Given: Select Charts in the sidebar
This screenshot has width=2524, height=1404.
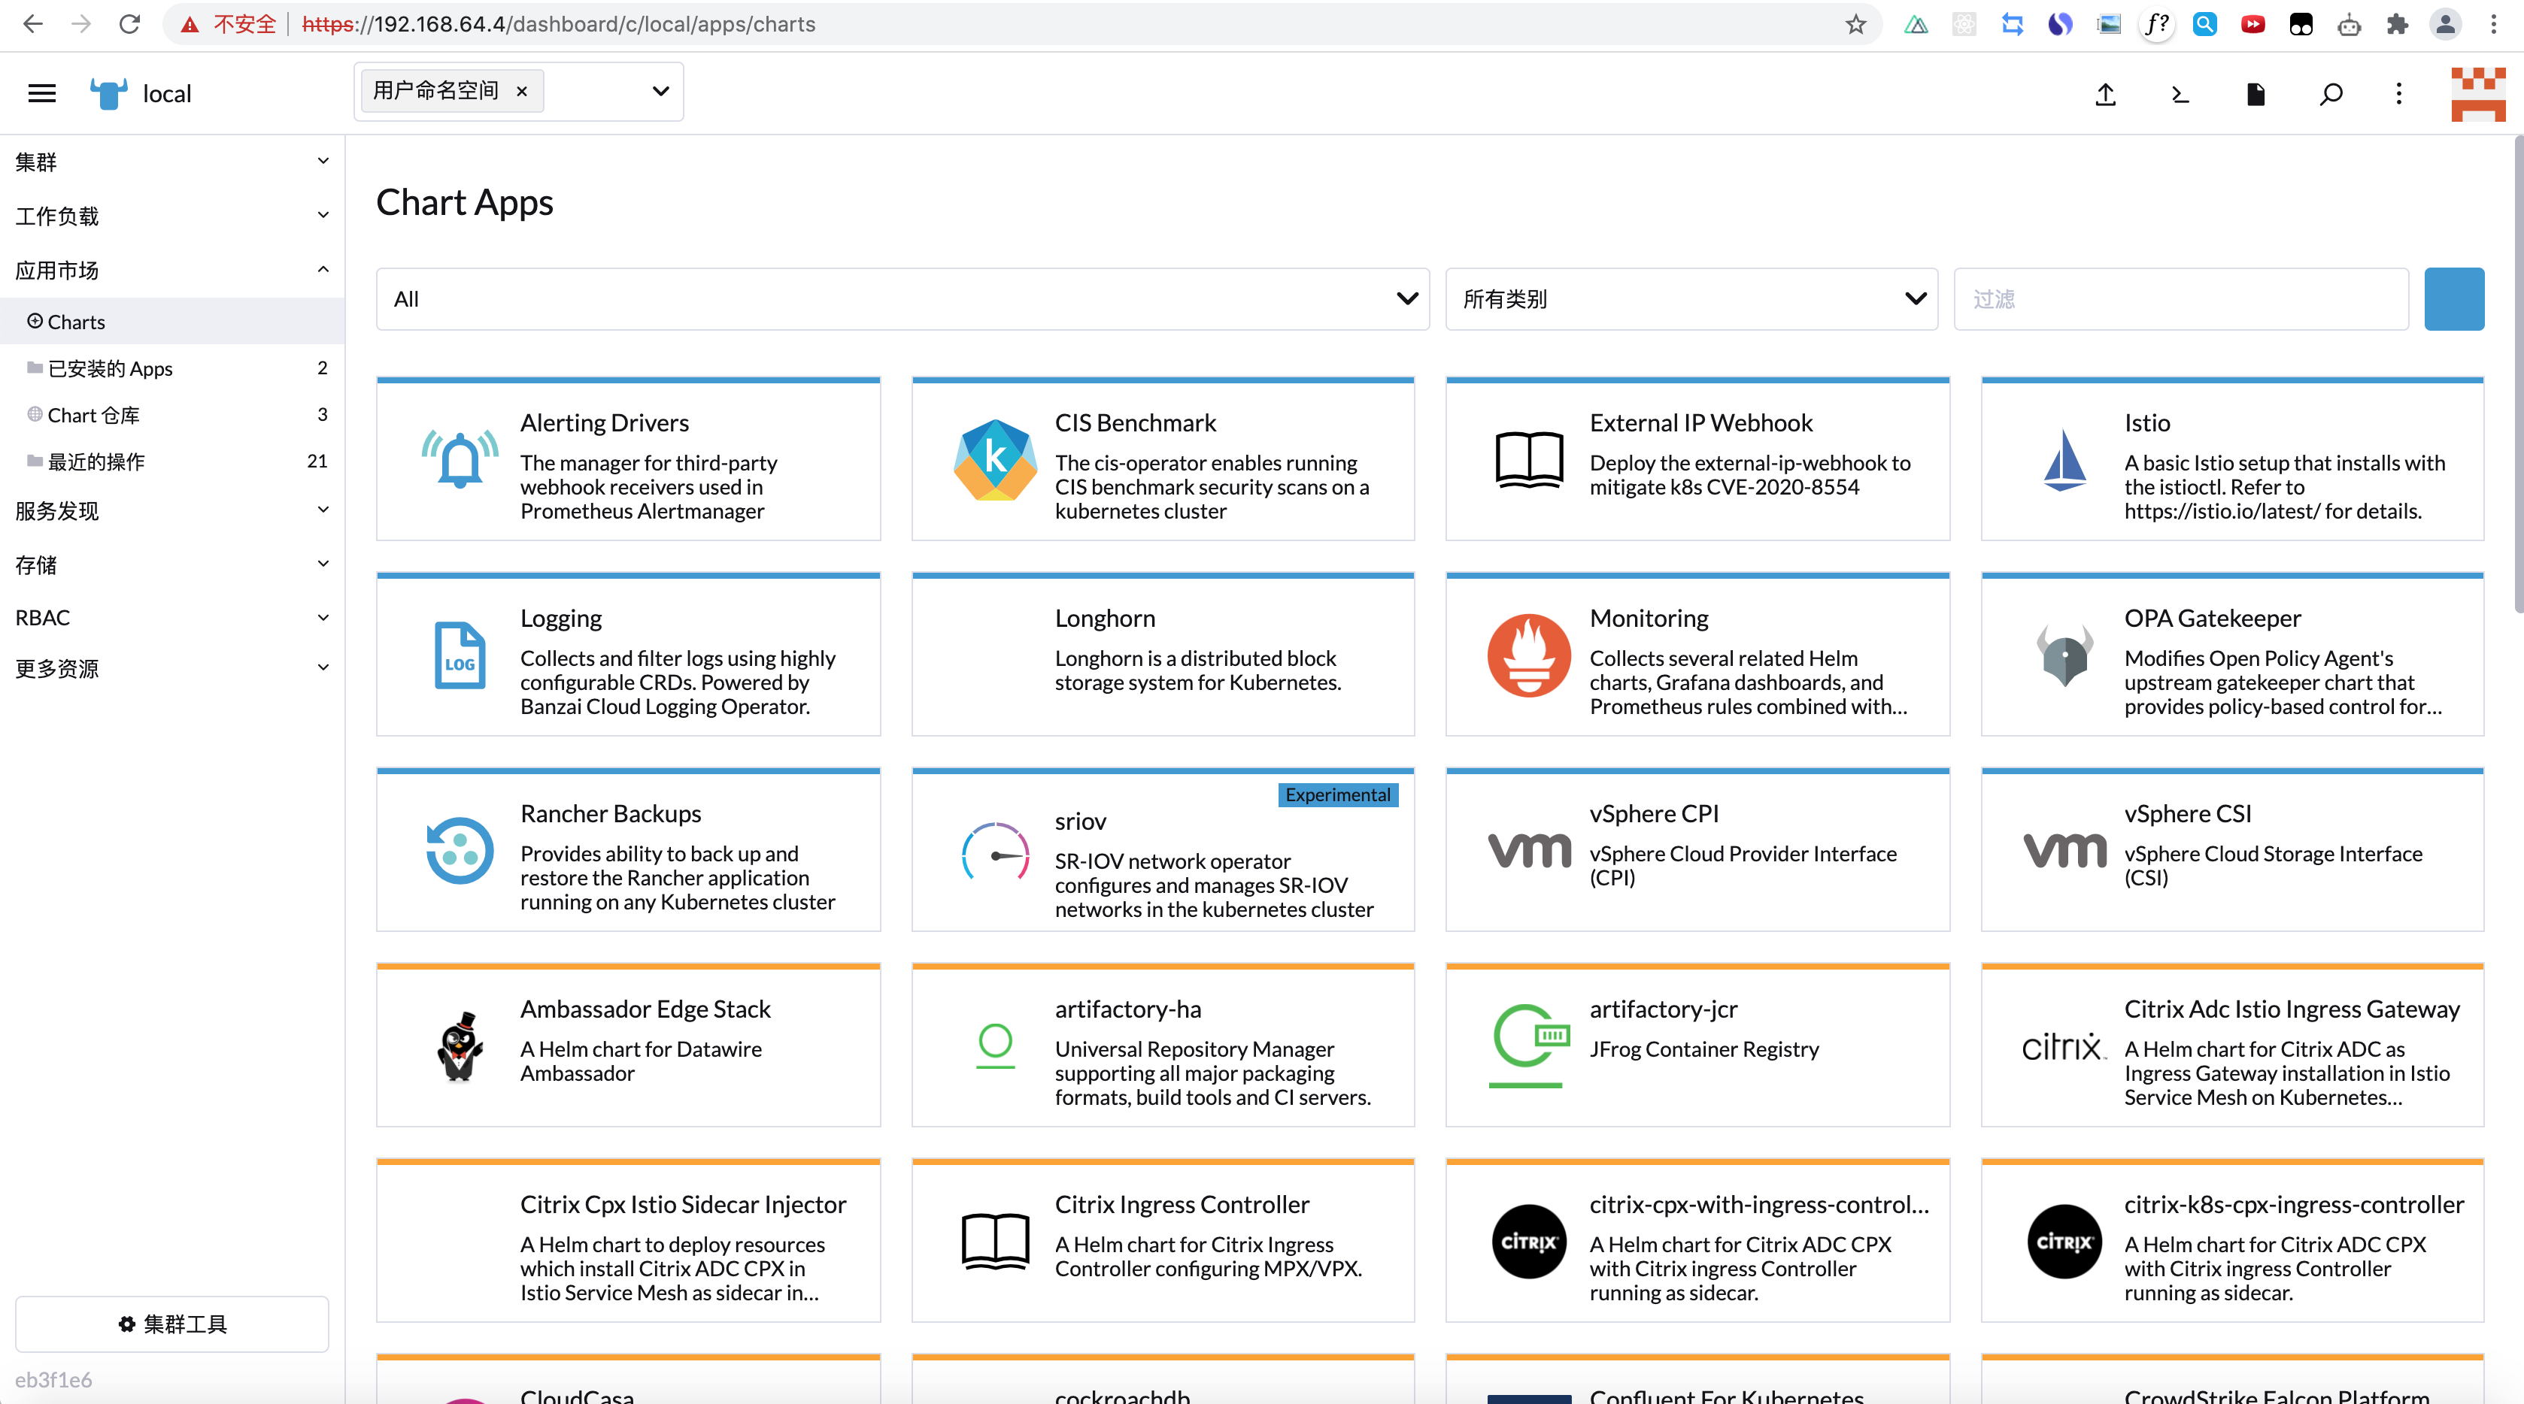Looking at the screenshot, I should (x=171, y=321).
